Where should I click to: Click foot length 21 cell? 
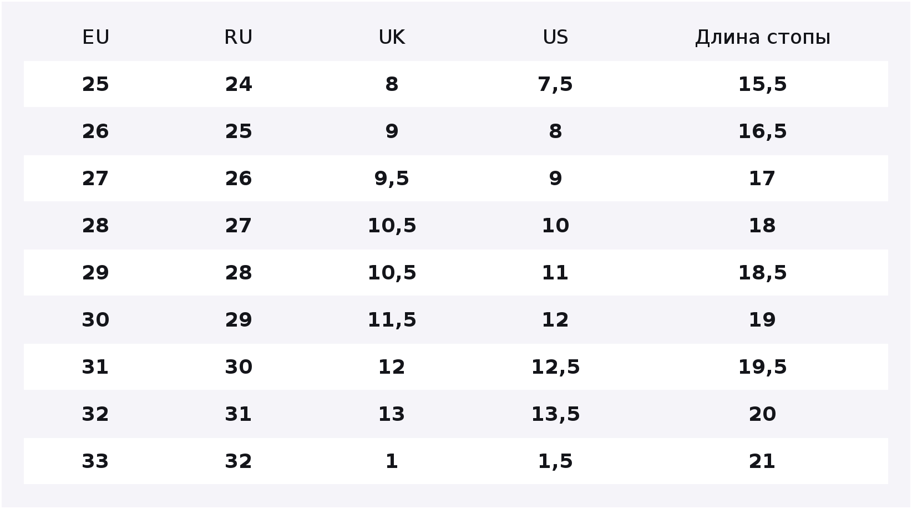(763, 461)
